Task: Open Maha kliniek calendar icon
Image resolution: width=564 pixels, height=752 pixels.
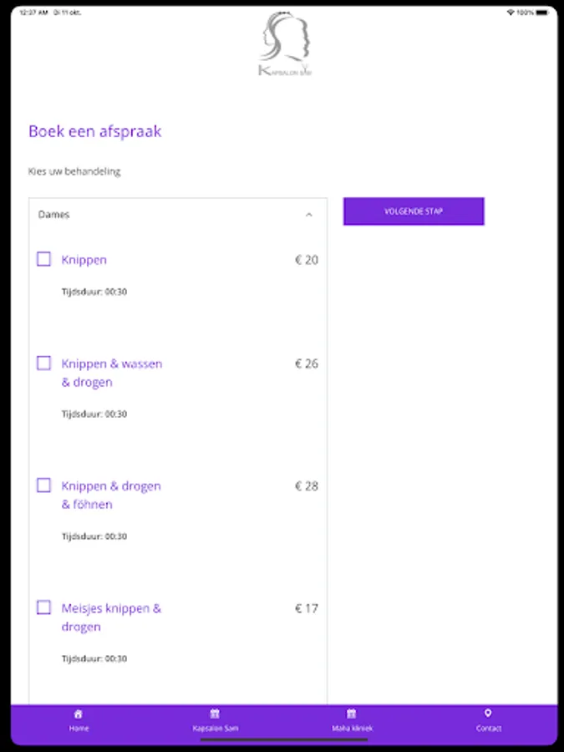Action: pyautogui.click(x=352, y=714)
